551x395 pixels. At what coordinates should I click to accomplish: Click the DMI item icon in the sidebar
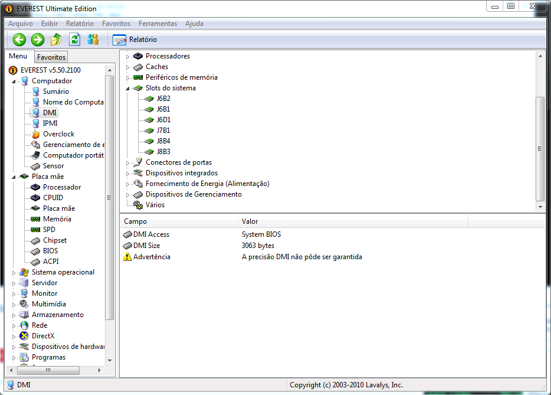pyautogui.click(x=35, y=113)
